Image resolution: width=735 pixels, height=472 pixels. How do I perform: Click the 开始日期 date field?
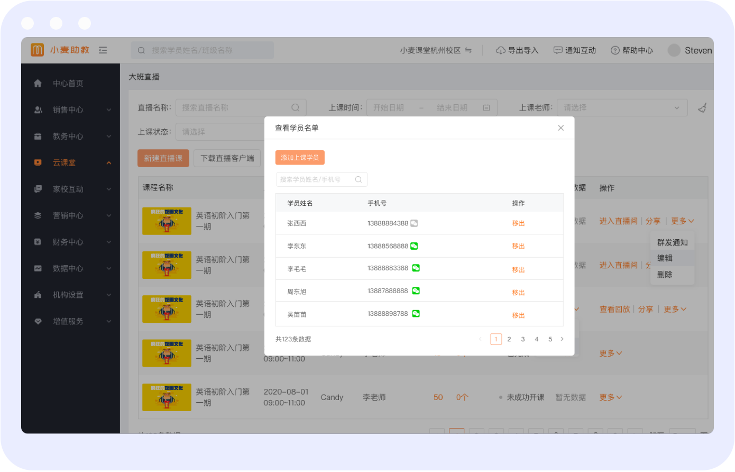389,107
